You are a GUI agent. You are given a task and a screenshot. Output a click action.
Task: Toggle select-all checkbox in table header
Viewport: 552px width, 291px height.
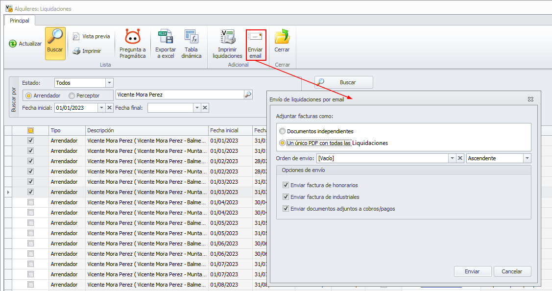click(31, 130)
